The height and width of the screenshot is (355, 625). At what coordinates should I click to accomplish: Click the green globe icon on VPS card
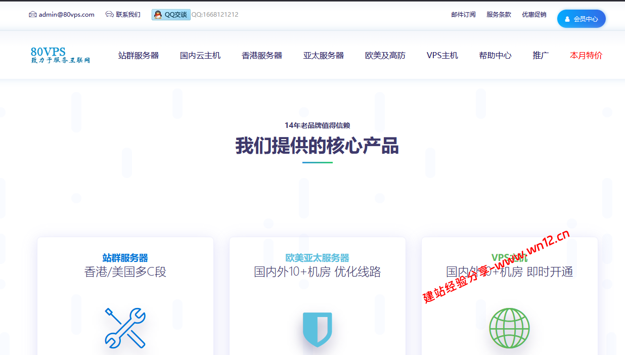click(x=509, y=329)
